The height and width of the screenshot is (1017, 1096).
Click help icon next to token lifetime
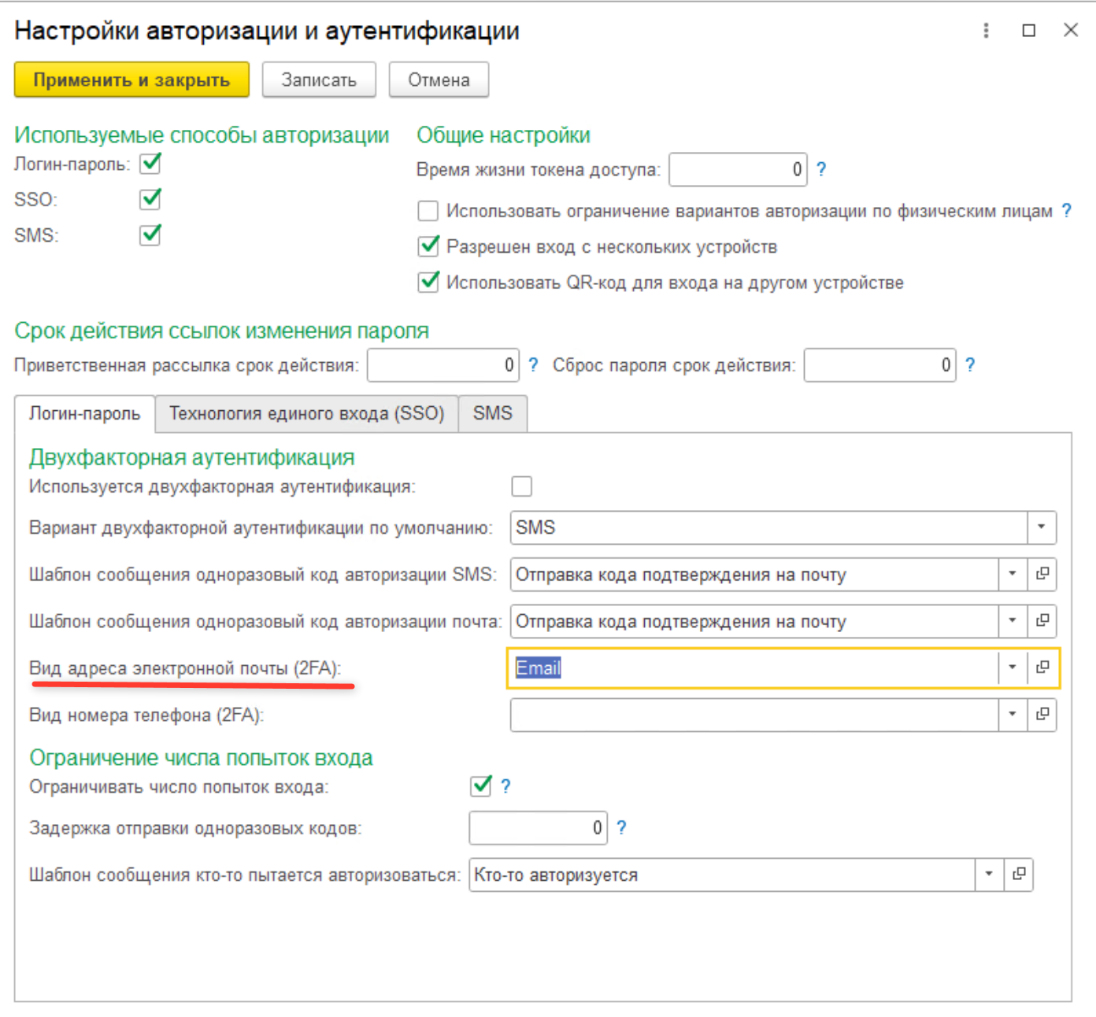coord(821,169)
